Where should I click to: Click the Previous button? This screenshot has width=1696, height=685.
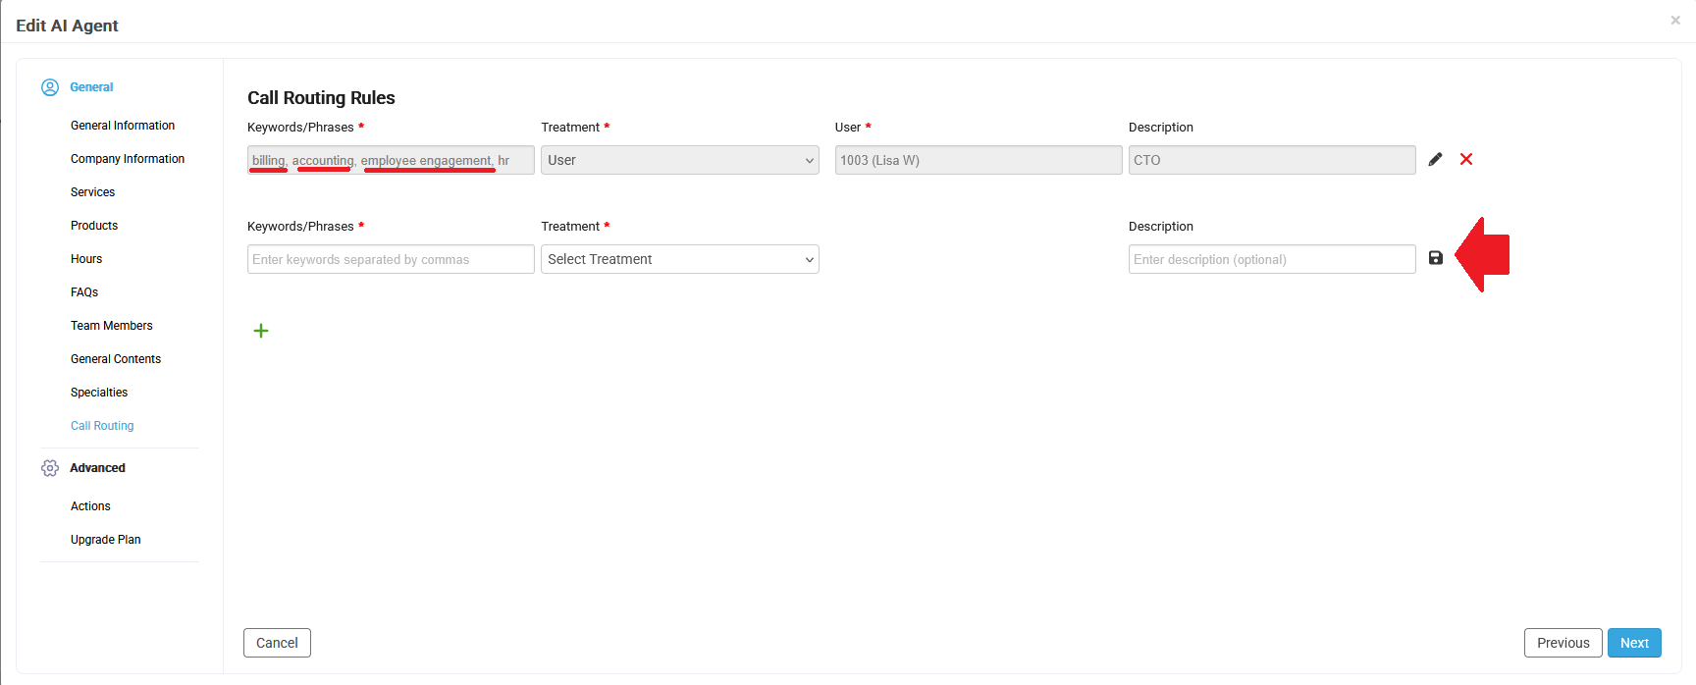click(1563, 643)
